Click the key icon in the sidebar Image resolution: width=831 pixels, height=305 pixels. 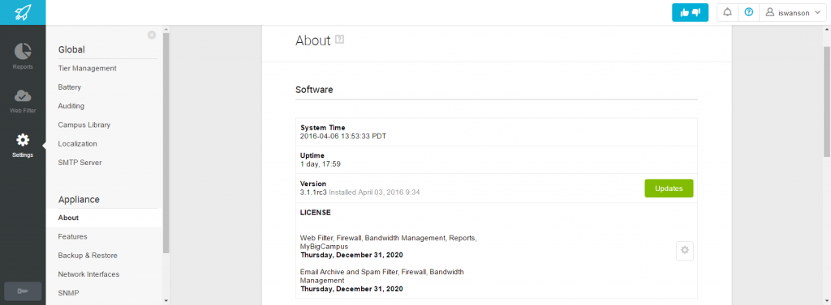[x=23, y=291]
